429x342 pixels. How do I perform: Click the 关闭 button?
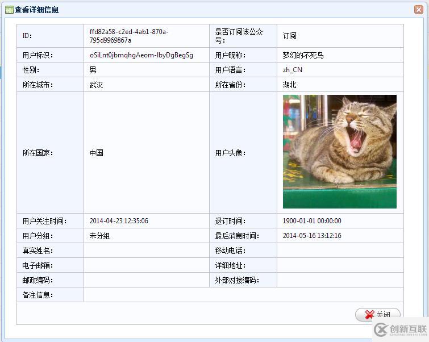377,315
